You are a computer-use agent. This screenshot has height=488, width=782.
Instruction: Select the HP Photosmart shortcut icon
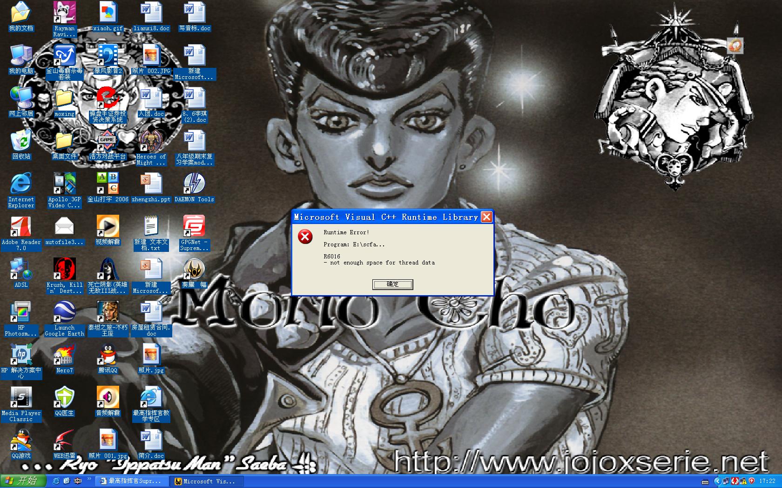pyautogui.click(x=21, y=319)
